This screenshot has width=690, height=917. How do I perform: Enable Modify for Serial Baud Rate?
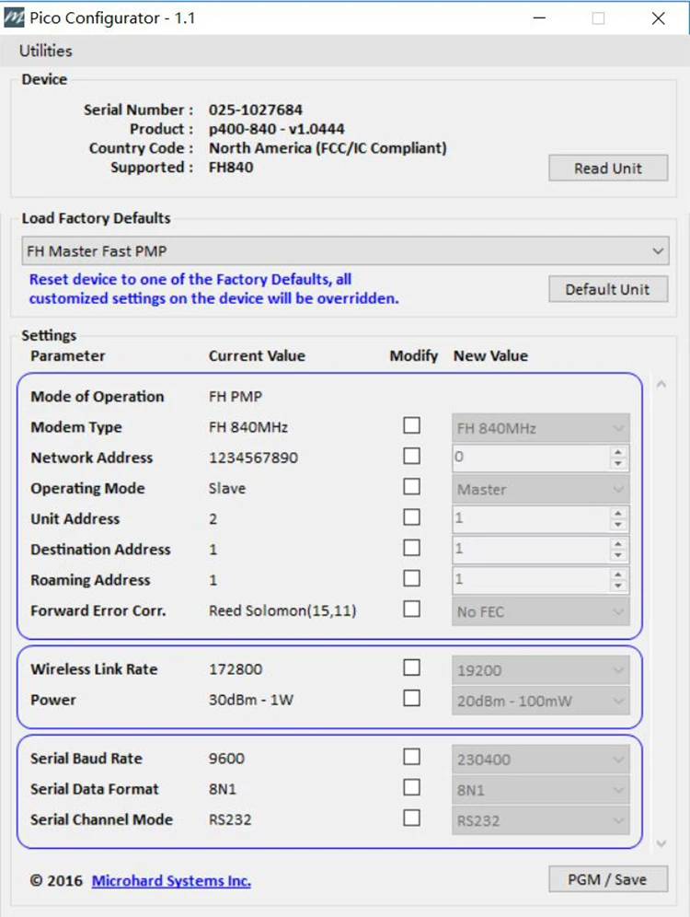[x=412, y=757]
